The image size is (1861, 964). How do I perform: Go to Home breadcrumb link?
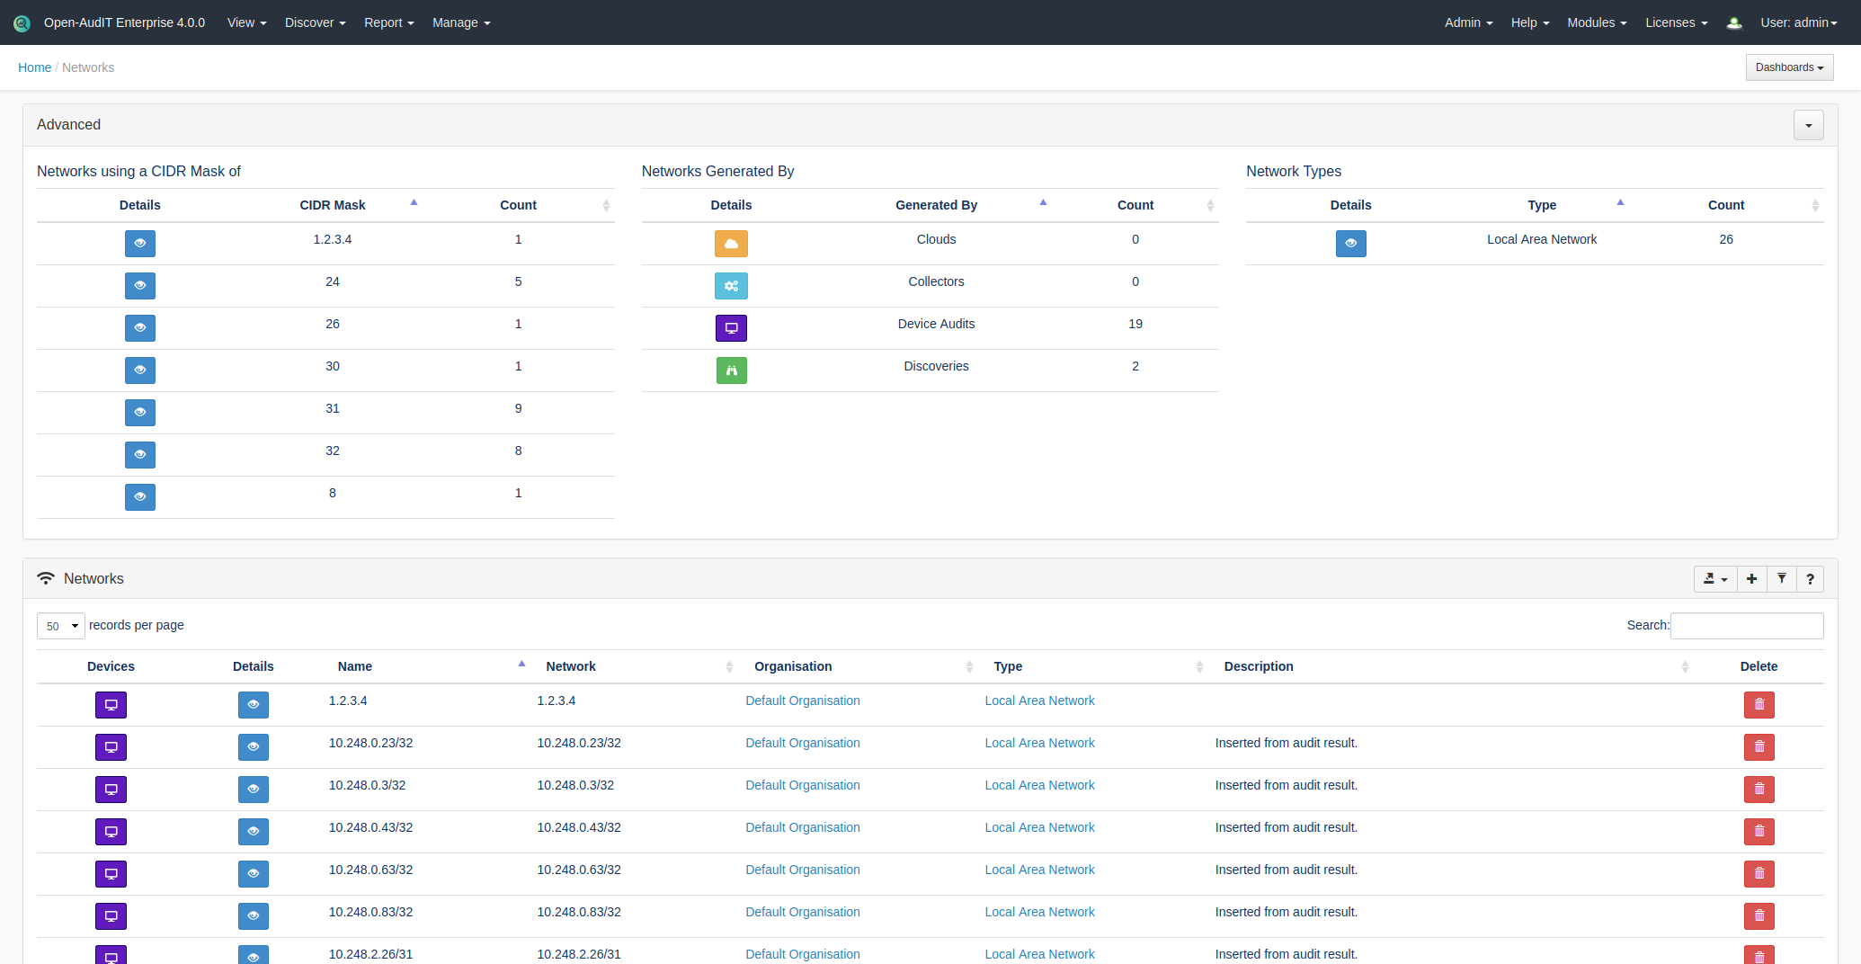point(34,67)
